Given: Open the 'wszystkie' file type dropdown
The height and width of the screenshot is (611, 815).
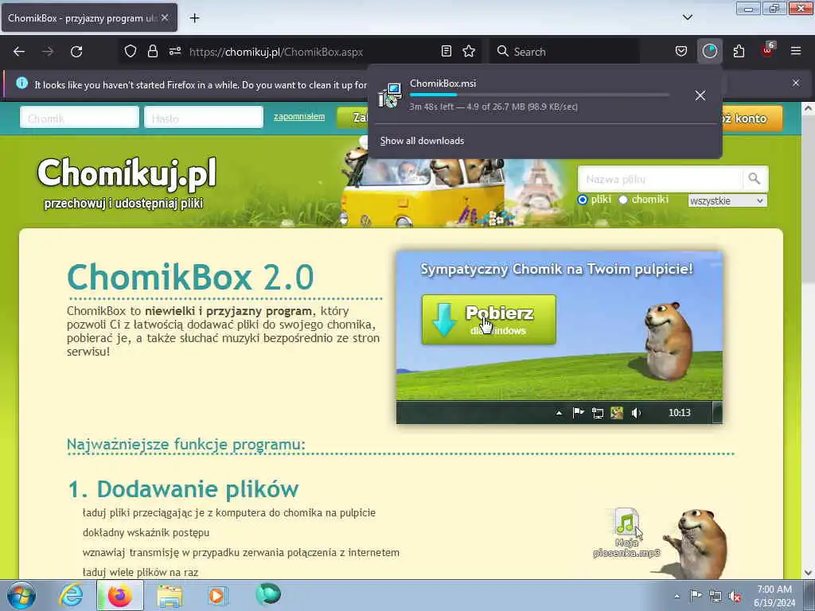Looking at the screenshot, I should [727, 200].
